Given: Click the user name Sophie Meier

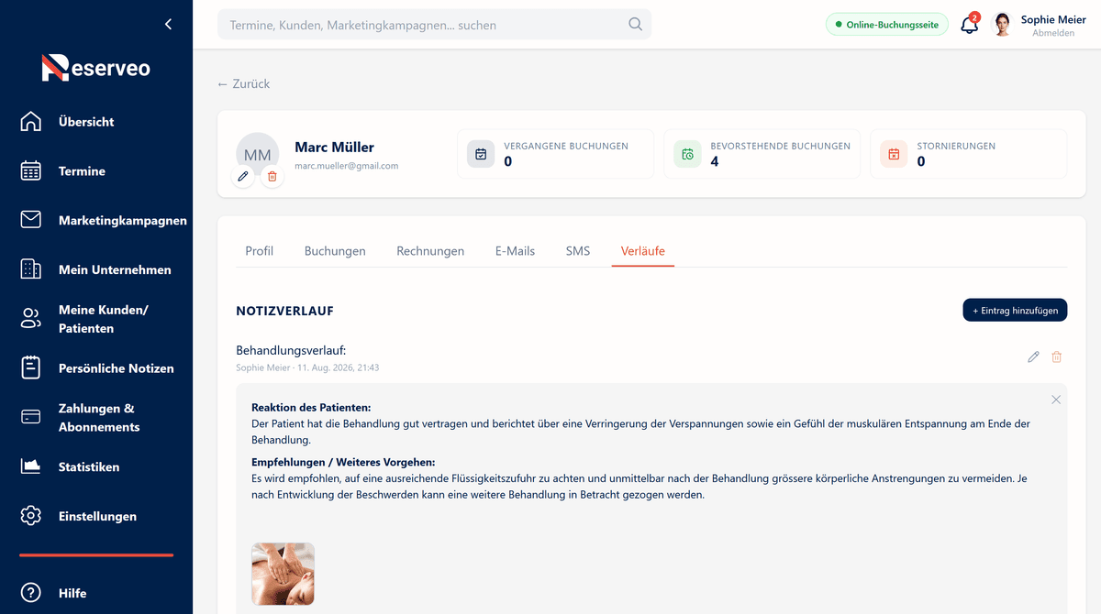Looking at the screenshot, I should click(1053, 19).
